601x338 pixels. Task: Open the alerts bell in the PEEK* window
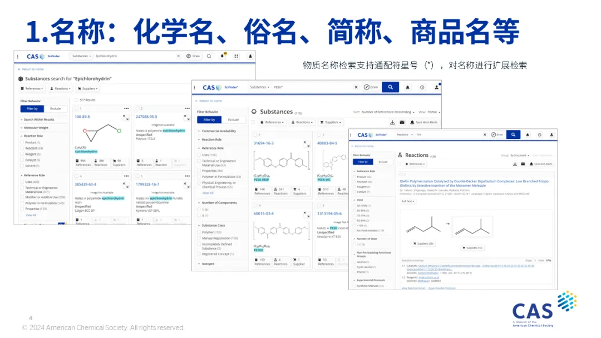(x=407, y=87)
